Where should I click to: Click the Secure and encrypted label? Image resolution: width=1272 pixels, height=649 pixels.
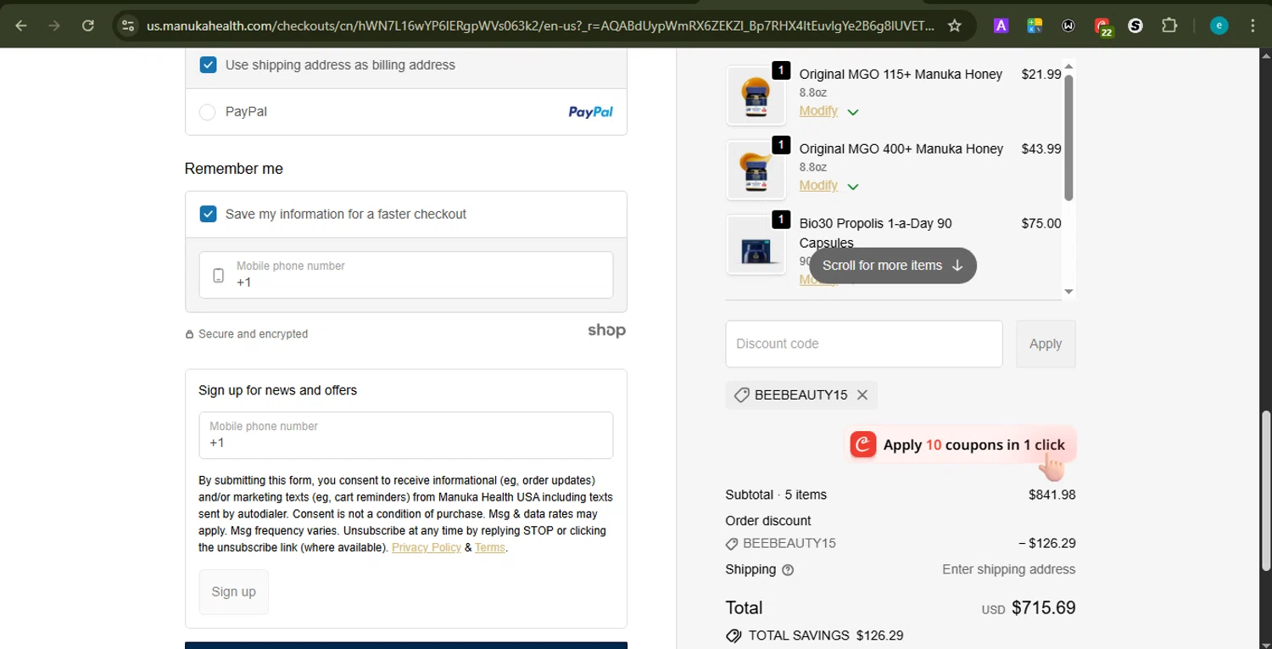click(253, 334)
